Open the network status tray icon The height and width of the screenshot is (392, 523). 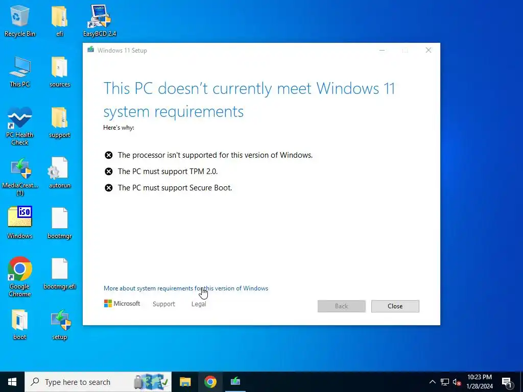(x=445, y=382)
